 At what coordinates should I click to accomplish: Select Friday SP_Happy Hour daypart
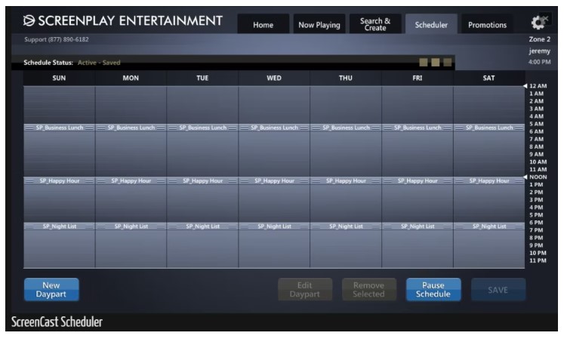coord(418,181)
